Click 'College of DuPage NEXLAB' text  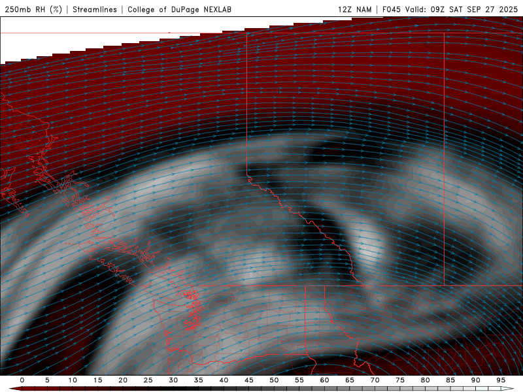pyautogui.click(x=179, y=9)
